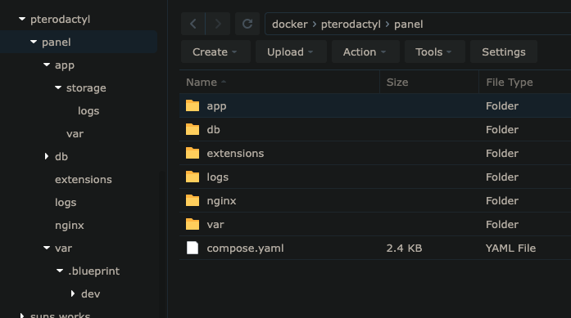
Task: Select app in the folder tree
Action: [65, 65]
